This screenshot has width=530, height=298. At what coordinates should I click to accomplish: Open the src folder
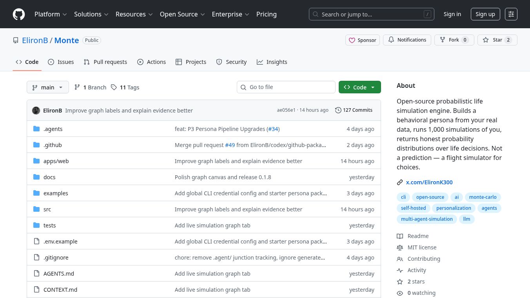click(47, 209)
